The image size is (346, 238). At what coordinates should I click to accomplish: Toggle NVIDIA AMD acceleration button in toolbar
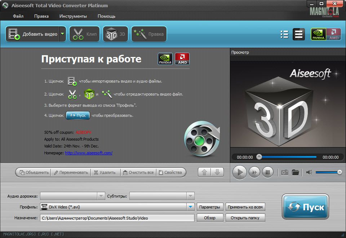[x=326, y=34]
